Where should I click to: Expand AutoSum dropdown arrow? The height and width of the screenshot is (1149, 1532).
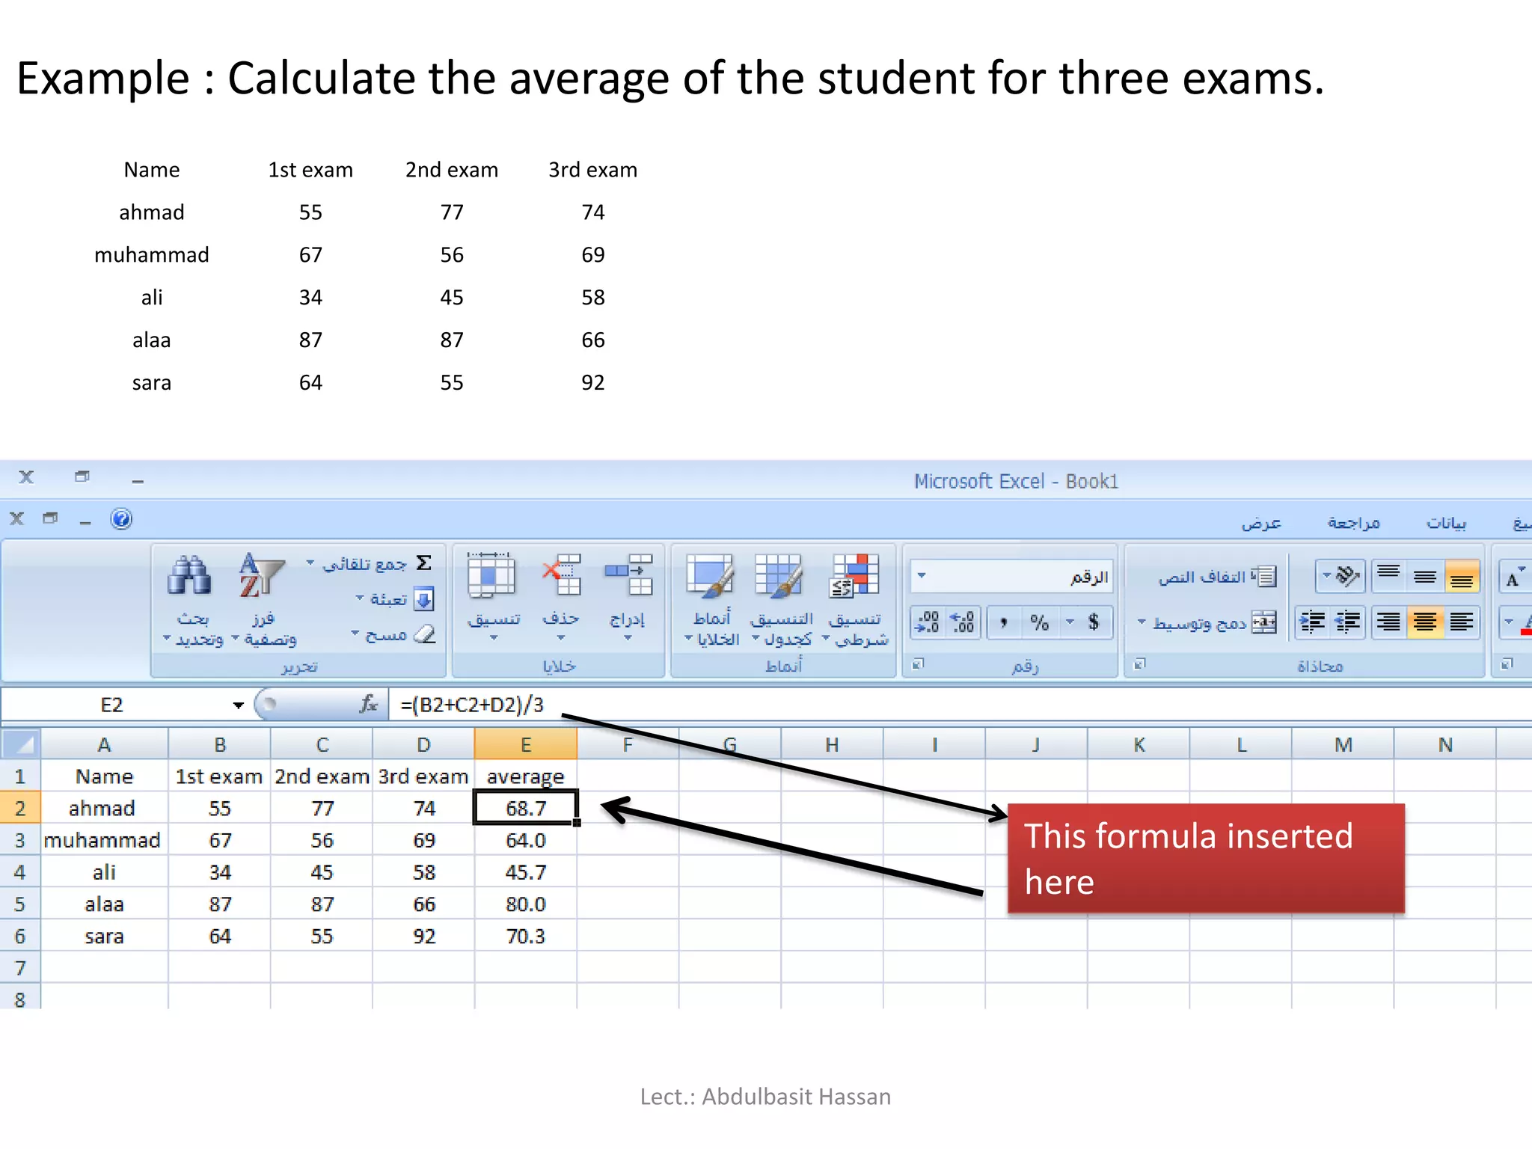pos(310,563)
